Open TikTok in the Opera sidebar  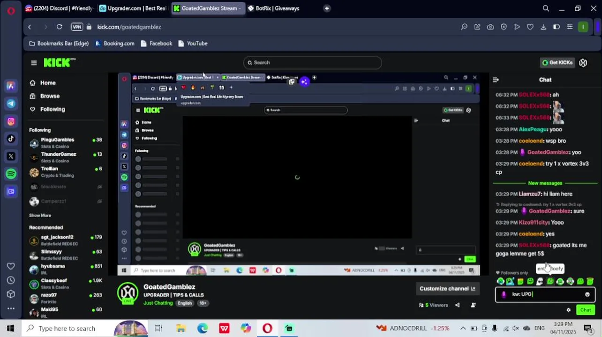(x=11, y=139)
